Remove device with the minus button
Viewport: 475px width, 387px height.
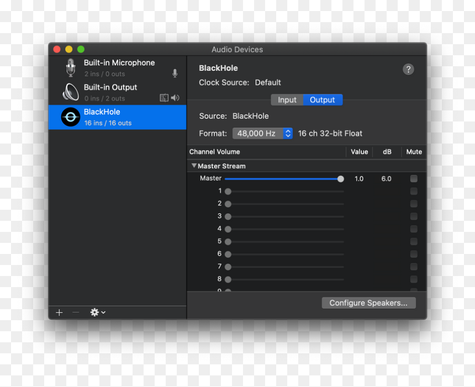point(76,312)
